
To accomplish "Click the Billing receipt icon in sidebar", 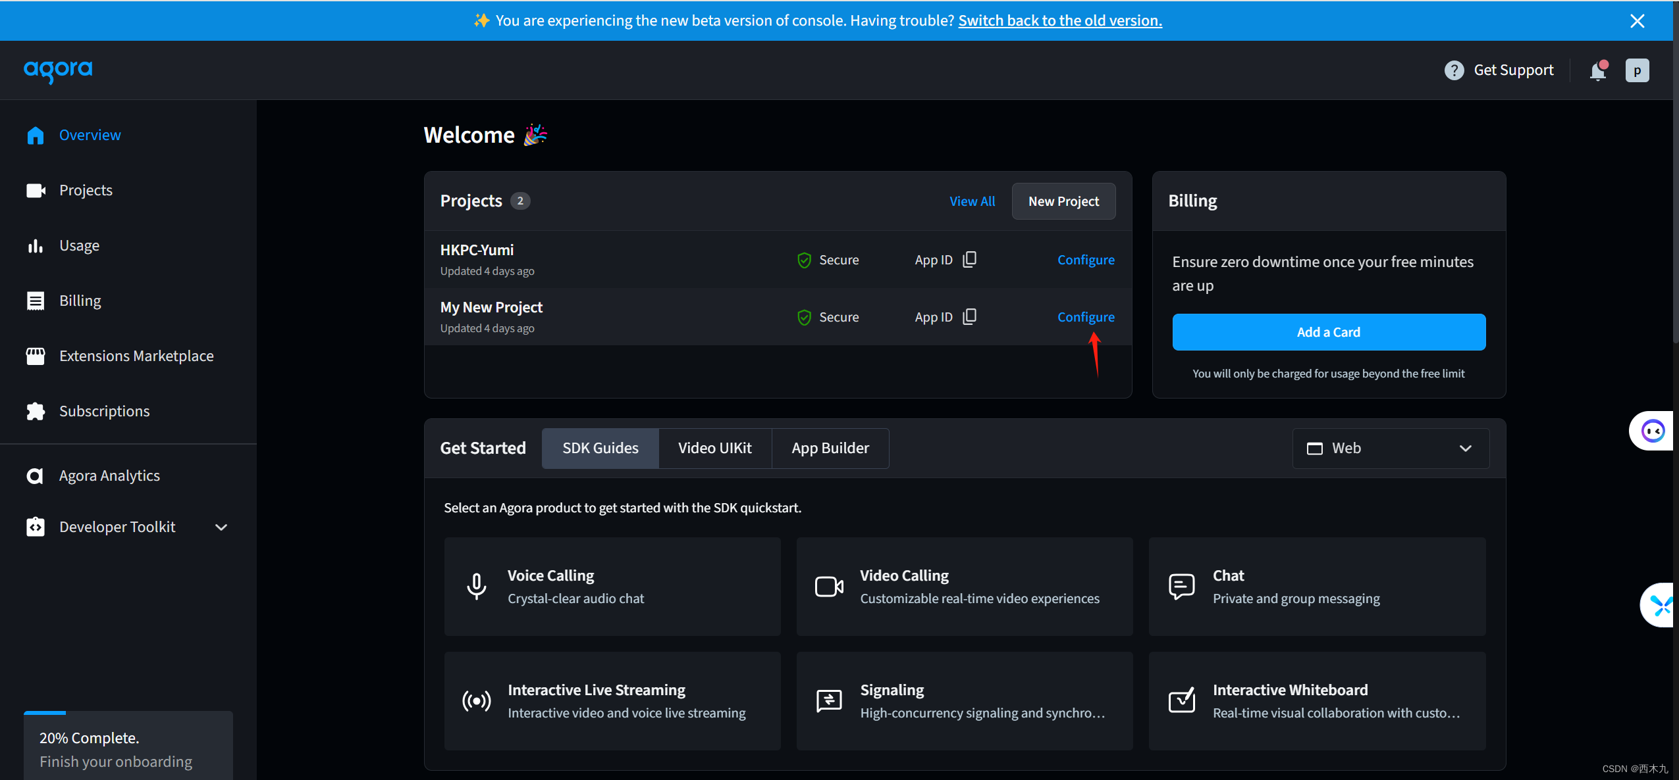I will [x=36, y=301].
